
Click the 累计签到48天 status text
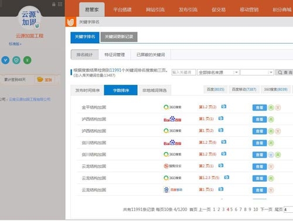pyautogui.click(x=15, y=80)
